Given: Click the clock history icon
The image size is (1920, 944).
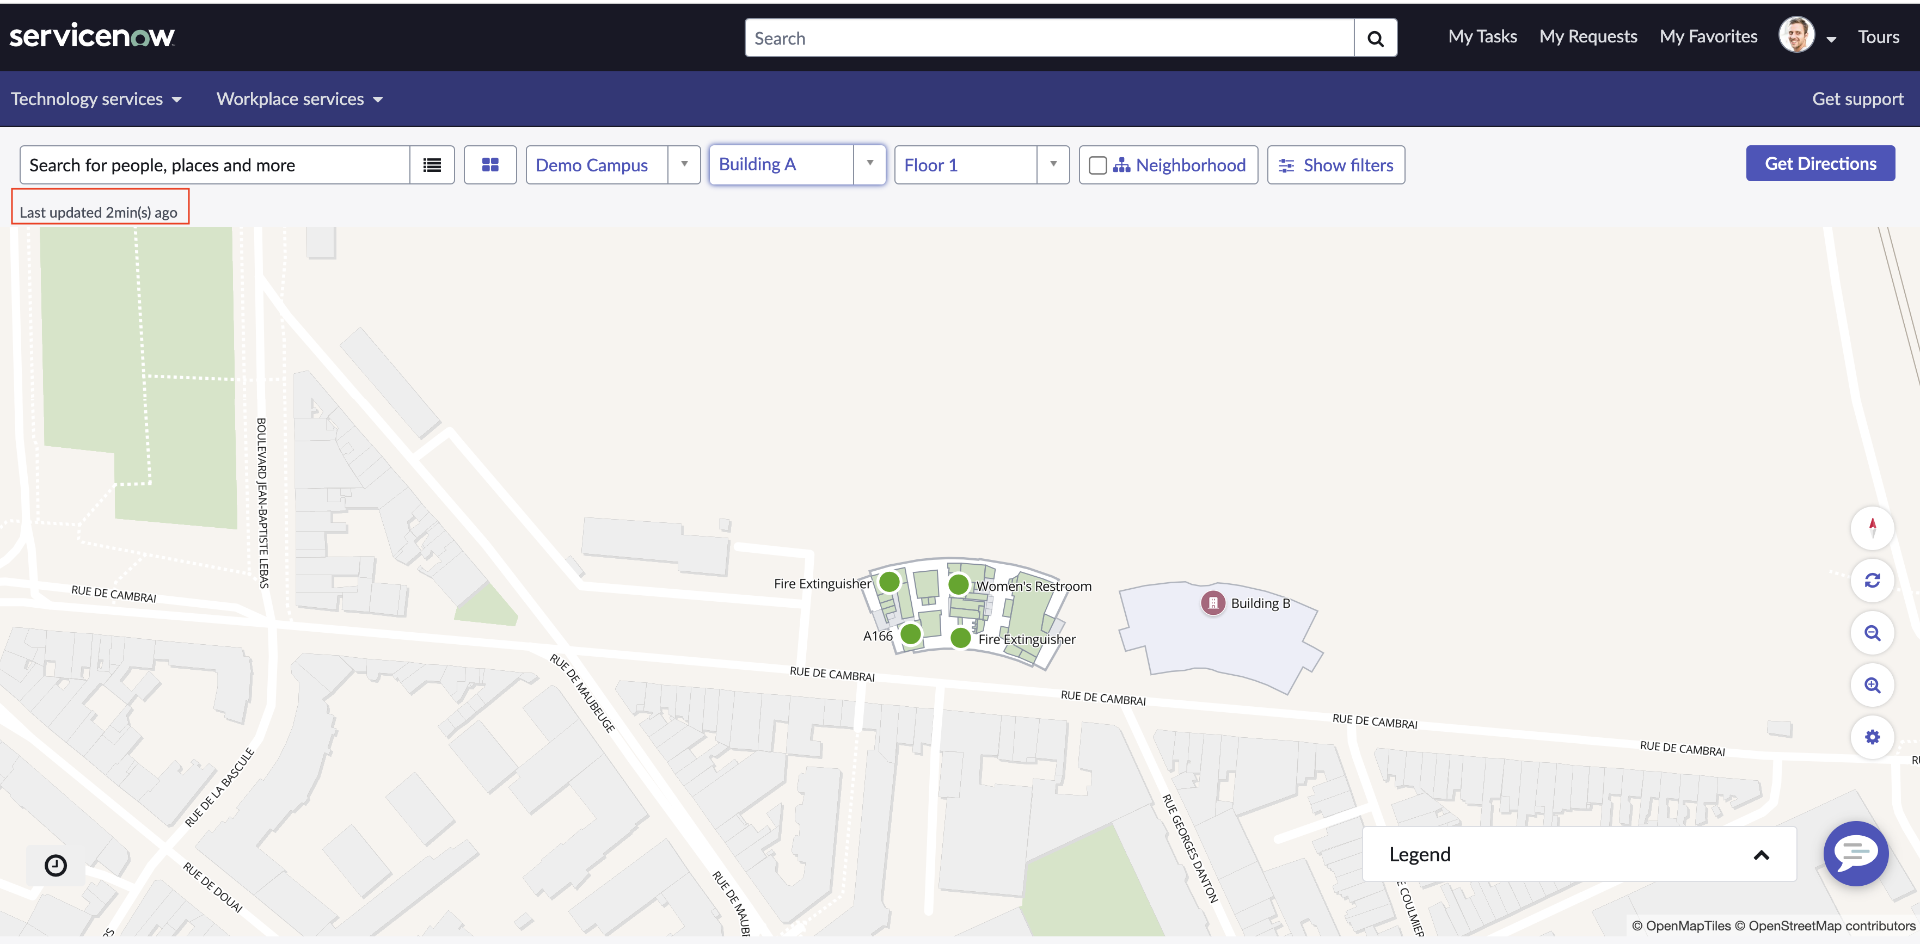Looking at the screenshot, I should [56, 866].
